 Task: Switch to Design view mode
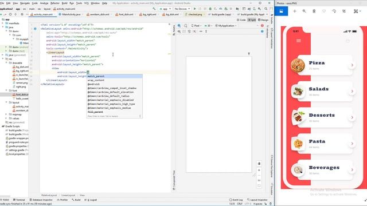point(263,20)
